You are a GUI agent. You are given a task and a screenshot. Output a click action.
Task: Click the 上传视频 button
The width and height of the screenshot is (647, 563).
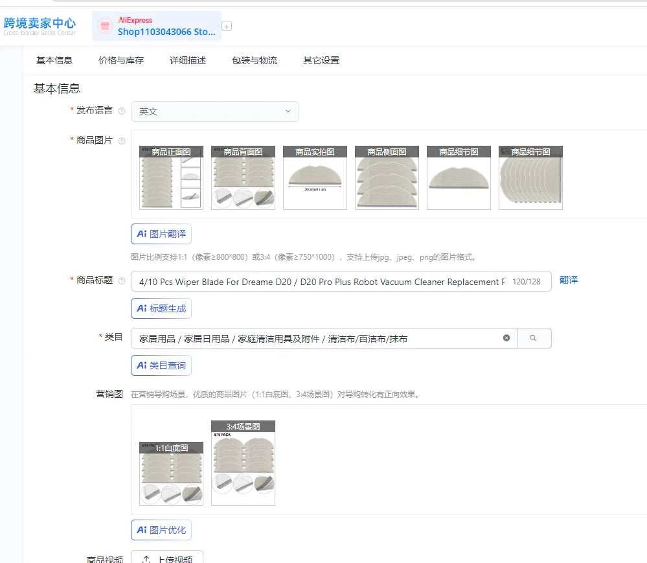coord(167,558)
